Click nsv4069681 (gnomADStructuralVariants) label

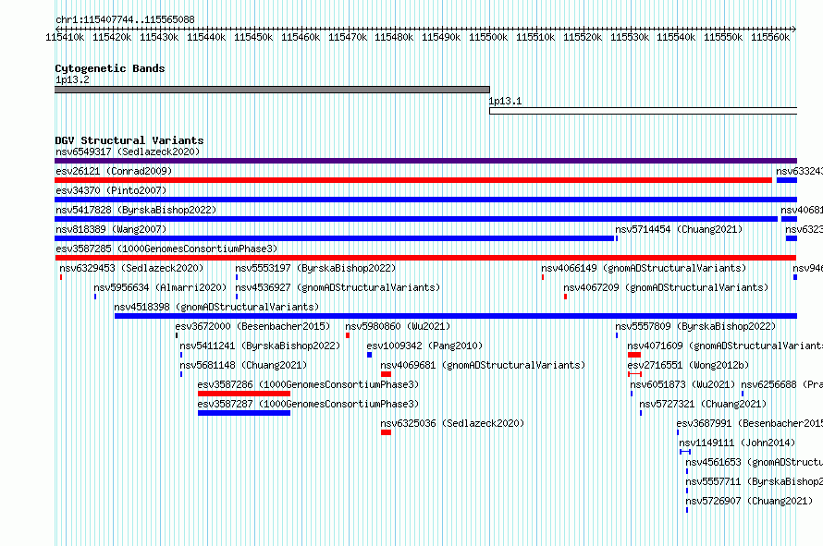coord(483,365)
